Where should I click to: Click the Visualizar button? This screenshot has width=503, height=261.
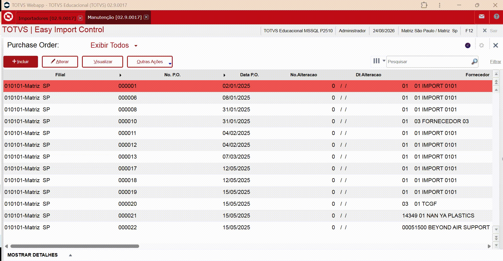[x=102, y=62]
